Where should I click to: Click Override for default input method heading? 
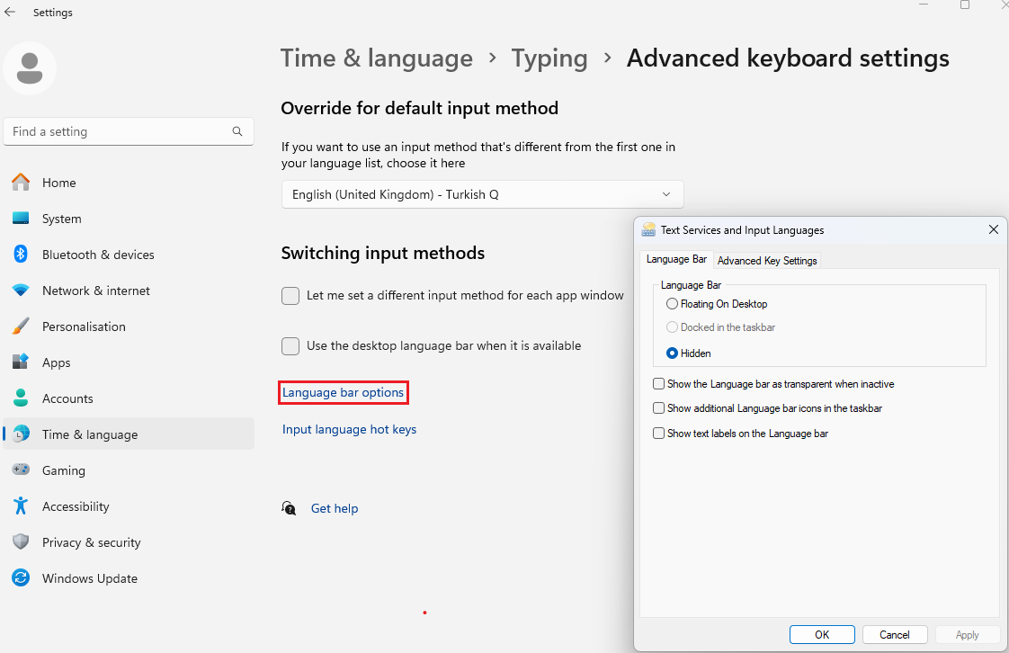pos(419,108)
